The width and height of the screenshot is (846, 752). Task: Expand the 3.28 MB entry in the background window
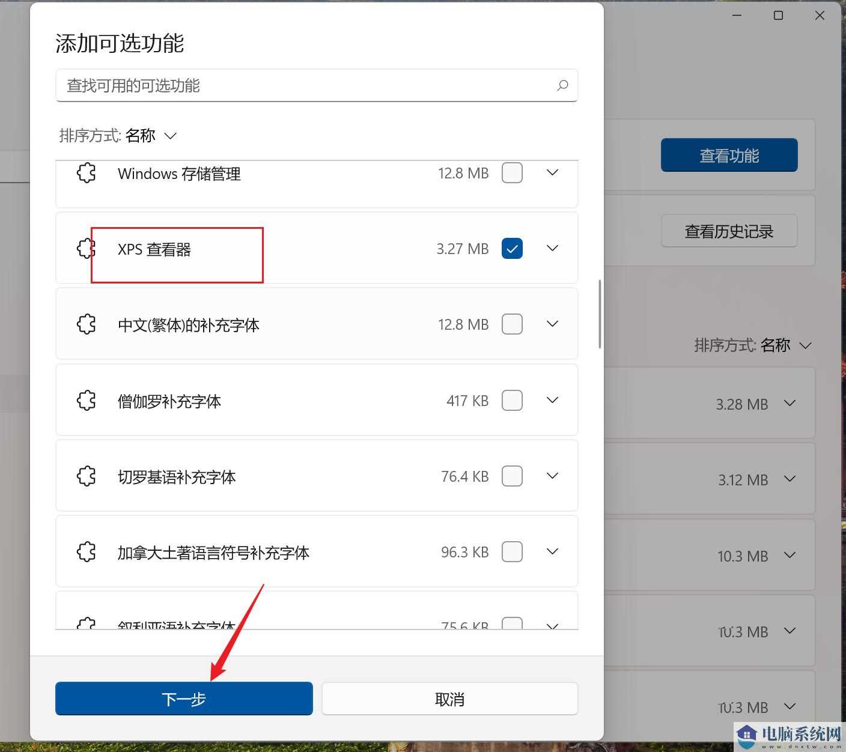pos(790,403)
